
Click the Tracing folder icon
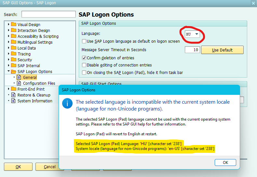[14, 54]
